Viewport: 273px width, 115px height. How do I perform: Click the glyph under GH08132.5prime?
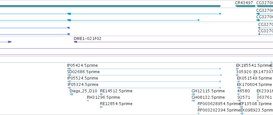click(x=193, y=101)
